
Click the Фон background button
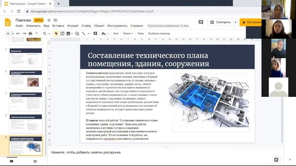point(116,34)
